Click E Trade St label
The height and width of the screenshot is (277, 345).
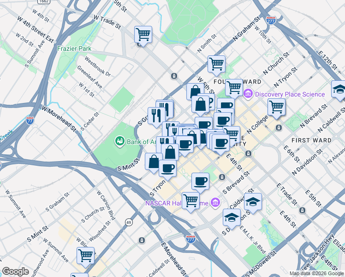point(286,194)
